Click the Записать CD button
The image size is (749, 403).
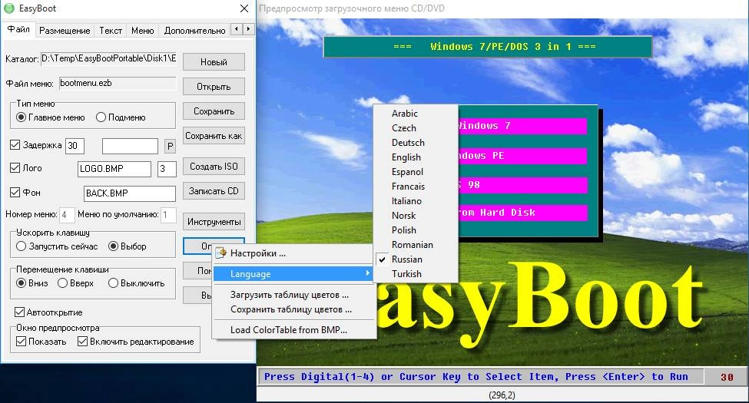click(x=214, y=191)
